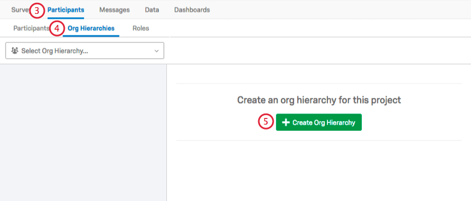
Task: Select the Dashboards tab
Action: click(192, 10)
